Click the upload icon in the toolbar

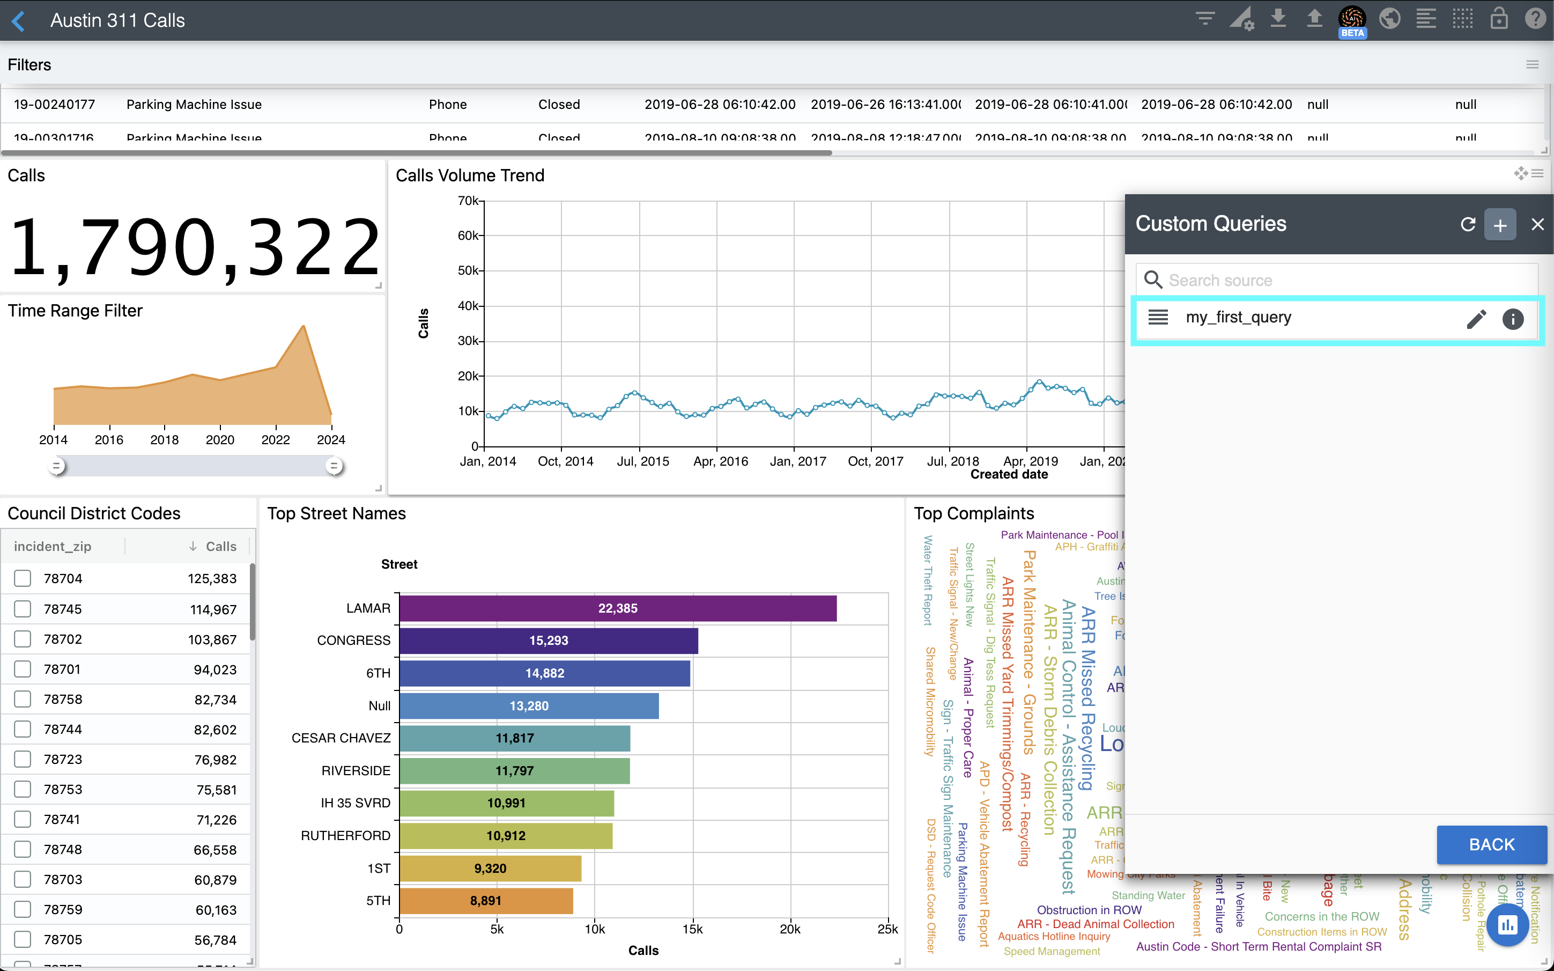click(x=1315, y=19)
